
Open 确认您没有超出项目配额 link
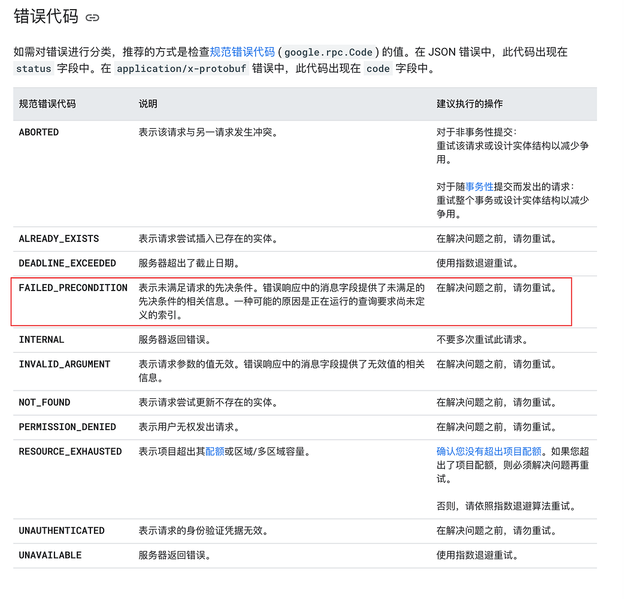point(489,451)
